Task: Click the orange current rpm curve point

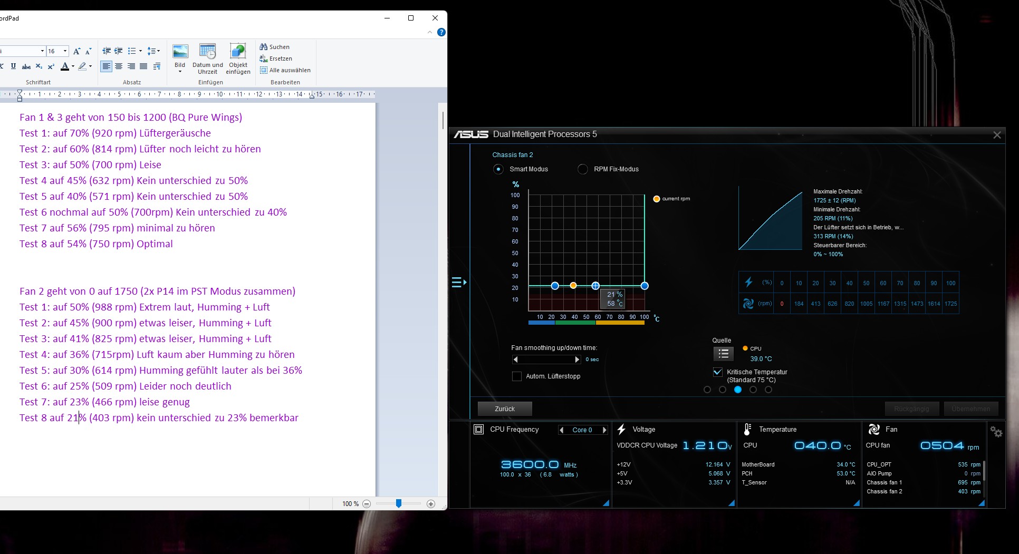Action: pyautogui.click(x=573, y=285)
